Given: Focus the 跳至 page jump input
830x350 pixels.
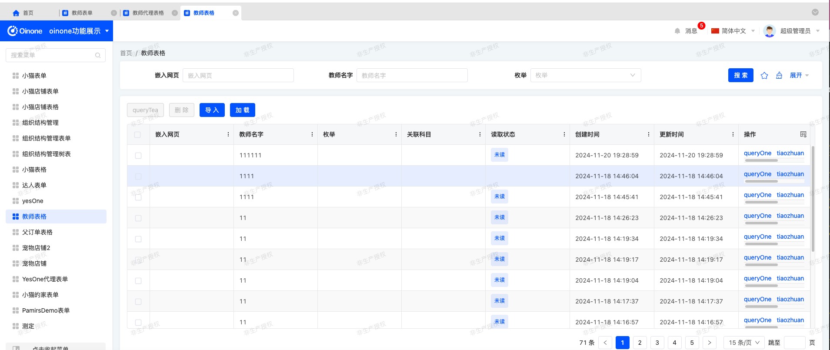Looking at the screenshot, I should click(x=794, y=343).
